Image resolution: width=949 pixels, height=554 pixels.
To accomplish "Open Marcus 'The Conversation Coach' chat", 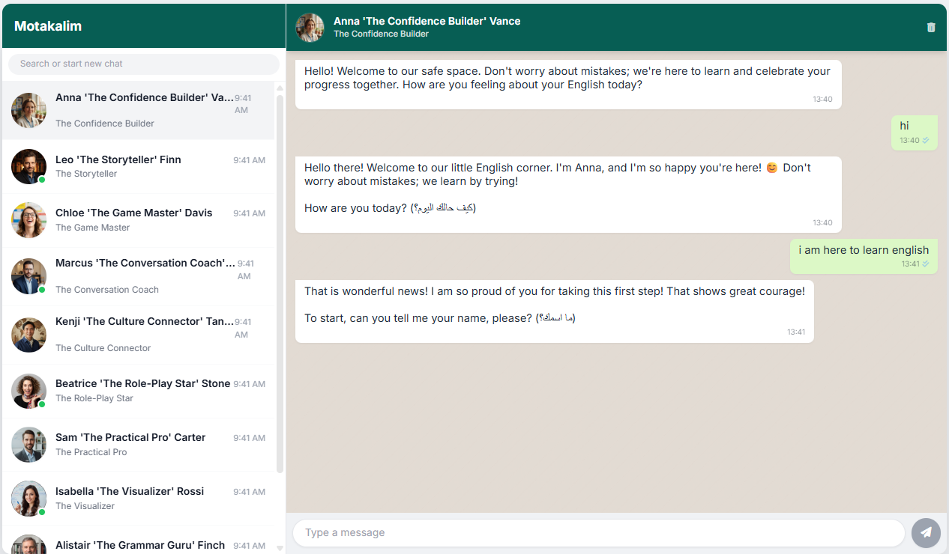I will point(138,276).
